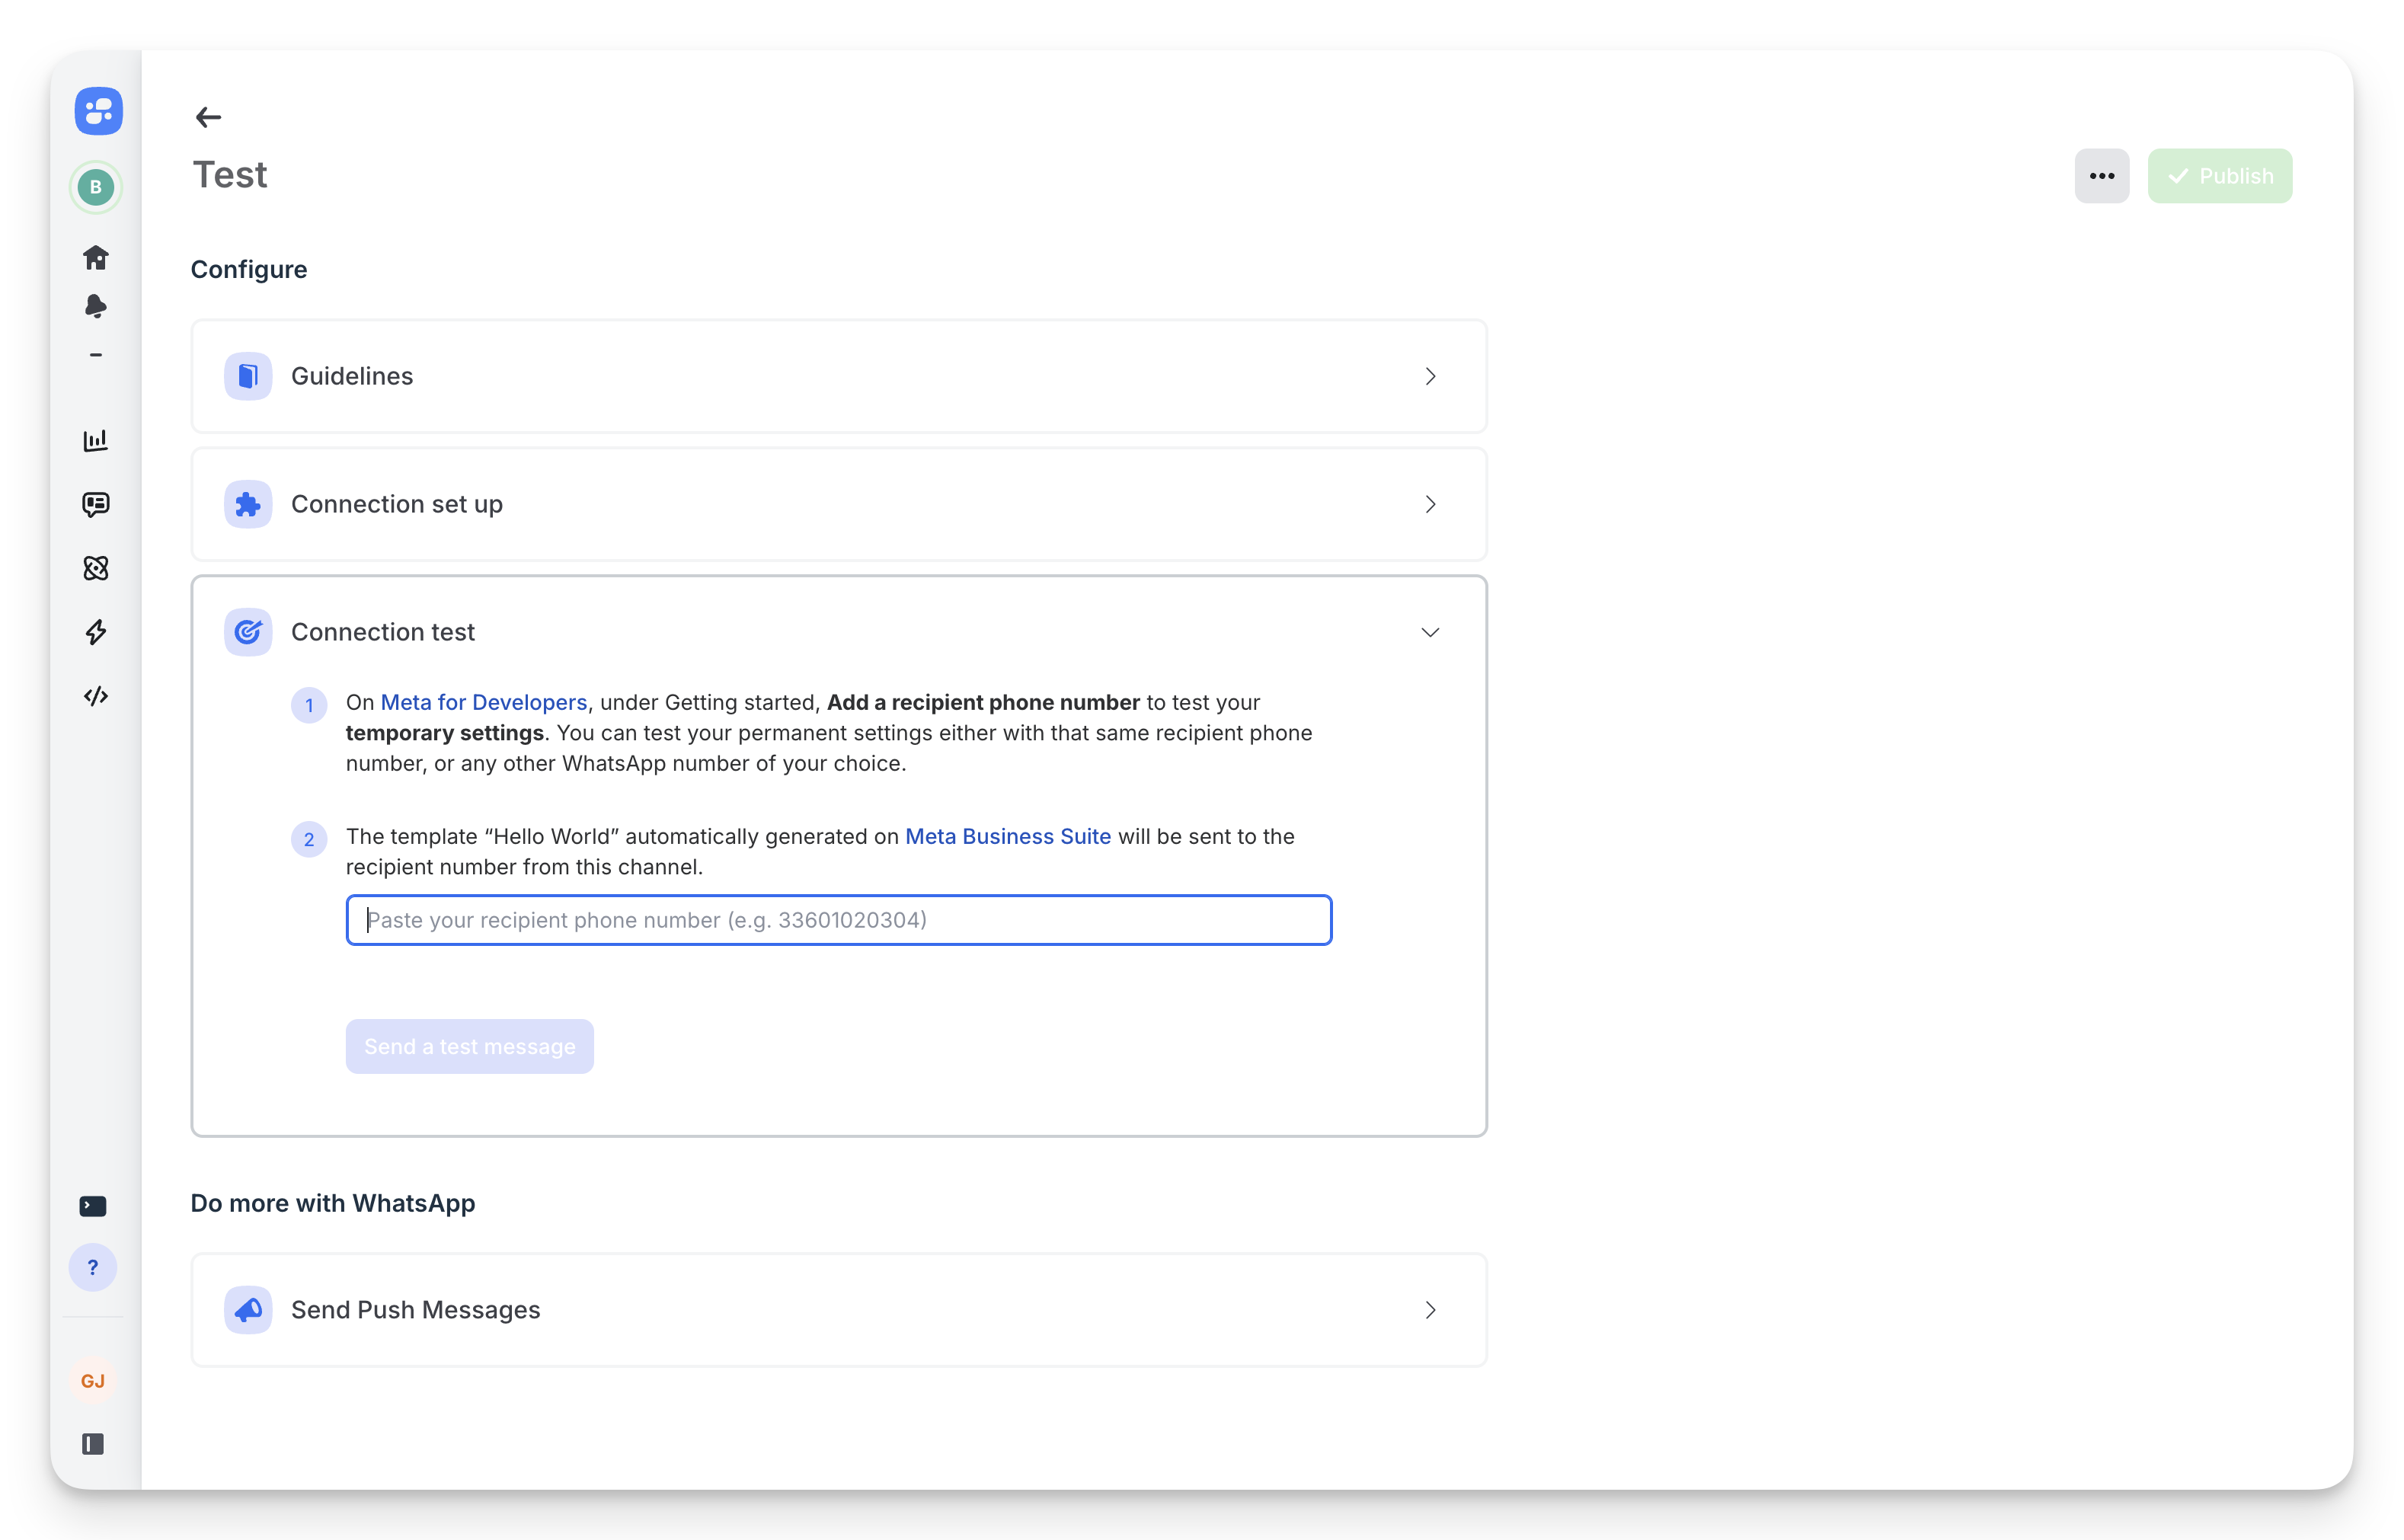
Task: Open the analytics bar chart icon
Action: coord(96,440)
